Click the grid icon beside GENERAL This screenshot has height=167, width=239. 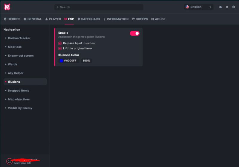[25, 19]
